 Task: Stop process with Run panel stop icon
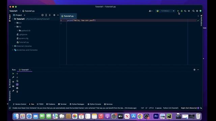(x=13, y=82)
